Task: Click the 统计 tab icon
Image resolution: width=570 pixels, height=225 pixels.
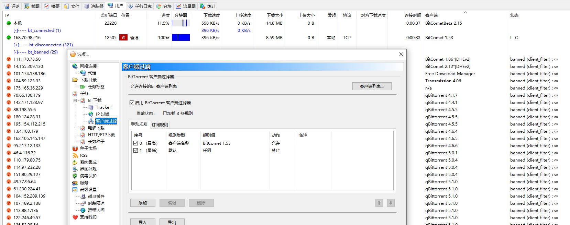Action: point(202,6)
